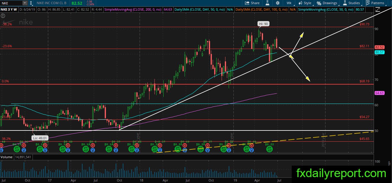
Task: Click the $54.27 Fibonacci level label
Action: [364, 117]
